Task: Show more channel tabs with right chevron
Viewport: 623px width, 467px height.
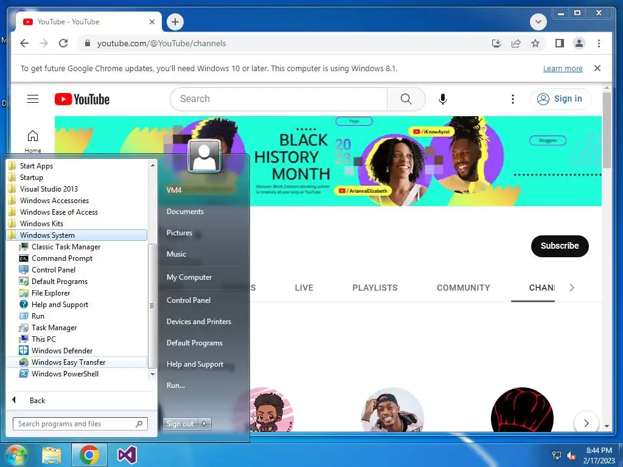Action: pyautogui.click(x=572, y=288)
